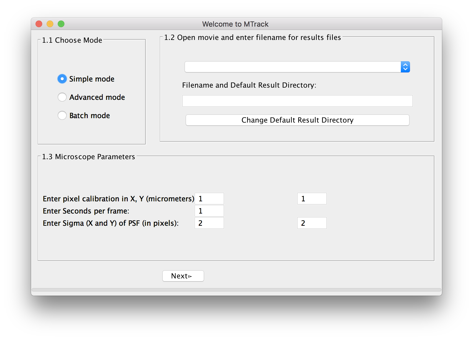Minimize the MTrack window with yellow button
Image resolution: width=473 pixels, height=340 pixels.
pos(50,24)
